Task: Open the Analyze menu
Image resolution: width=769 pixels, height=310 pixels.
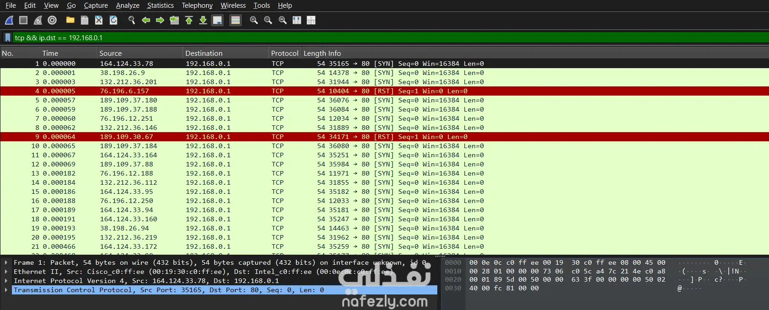Action: tap(128, 5)
